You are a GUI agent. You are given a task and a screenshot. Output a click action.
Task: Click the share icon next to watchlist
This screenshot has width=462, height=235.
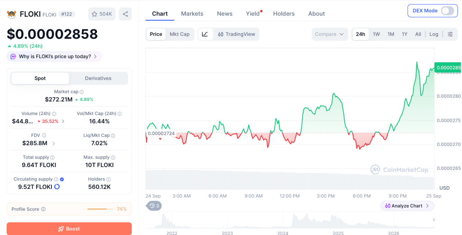click(125, 14)
